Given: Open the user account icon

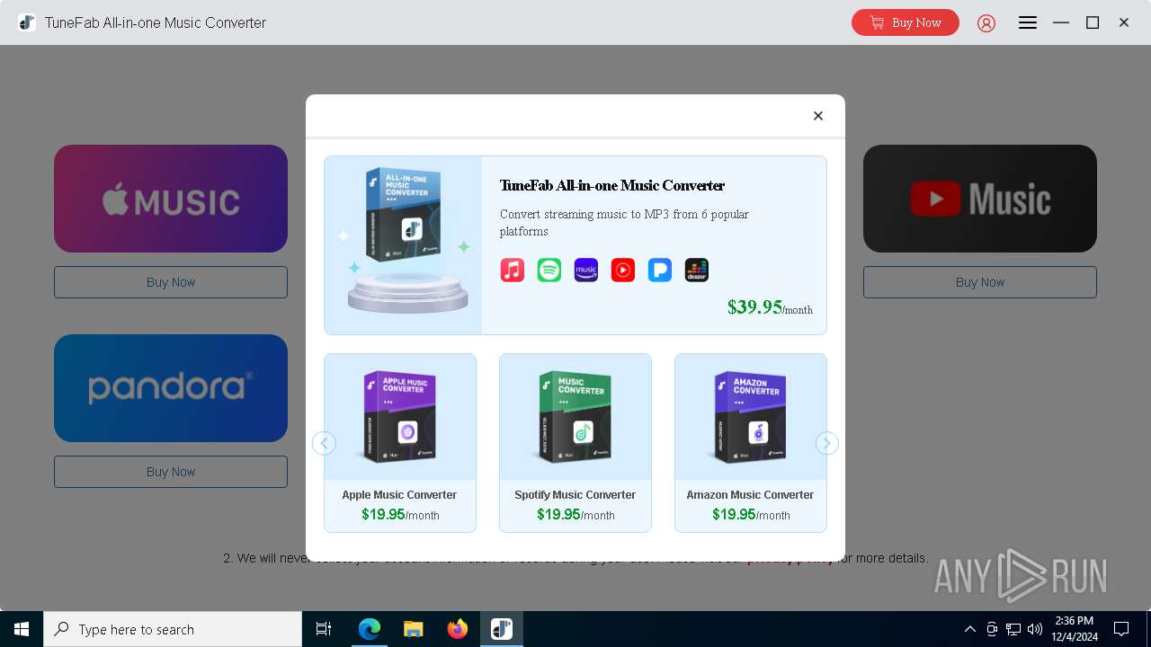Looking at the screenshot, I should tap(986, 23).
